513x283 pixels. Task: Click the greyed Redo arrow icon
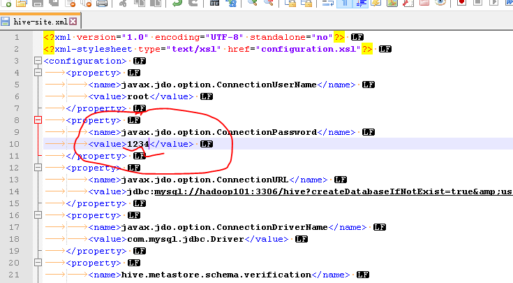pos(193,3)
